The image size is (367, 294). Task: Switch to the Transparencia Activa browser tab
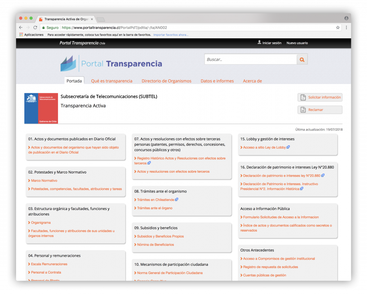(x=66, y=19)
